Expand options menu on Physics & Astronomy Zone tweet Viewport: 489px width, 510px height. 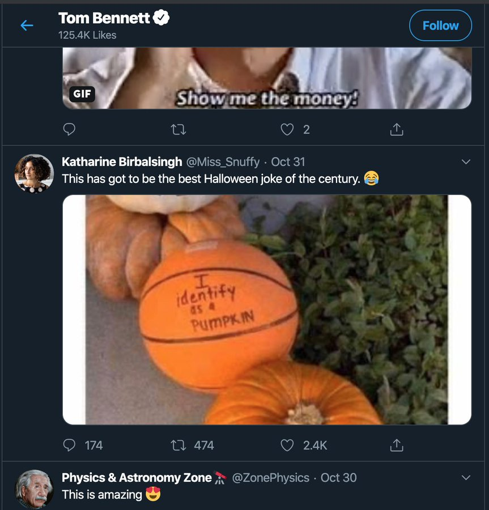coord(466,478)
